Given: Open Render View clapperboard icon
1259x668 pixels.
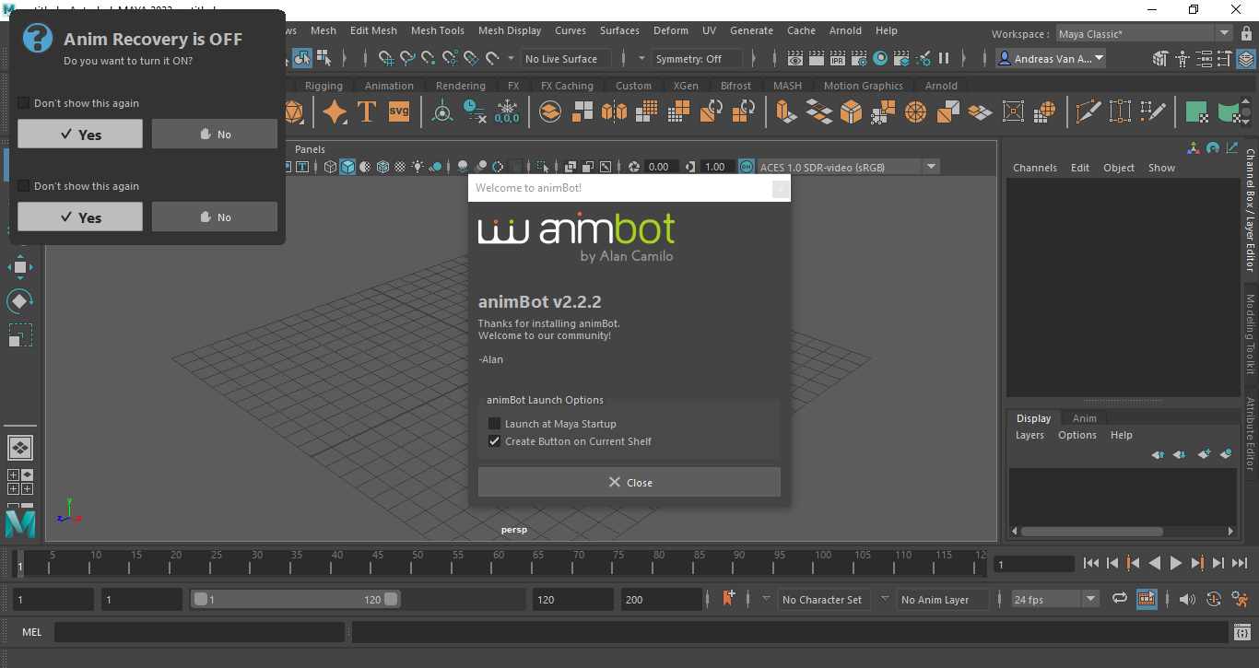Looking at the screenshot, I should tap(795, 59).
